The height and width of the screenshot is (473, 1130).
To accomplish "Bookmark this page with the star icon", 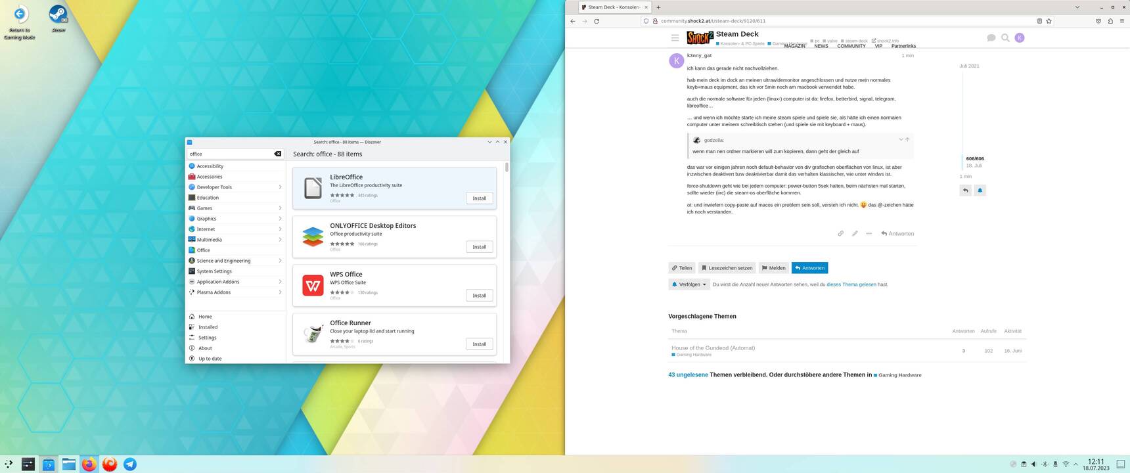I will (1049, 21).
